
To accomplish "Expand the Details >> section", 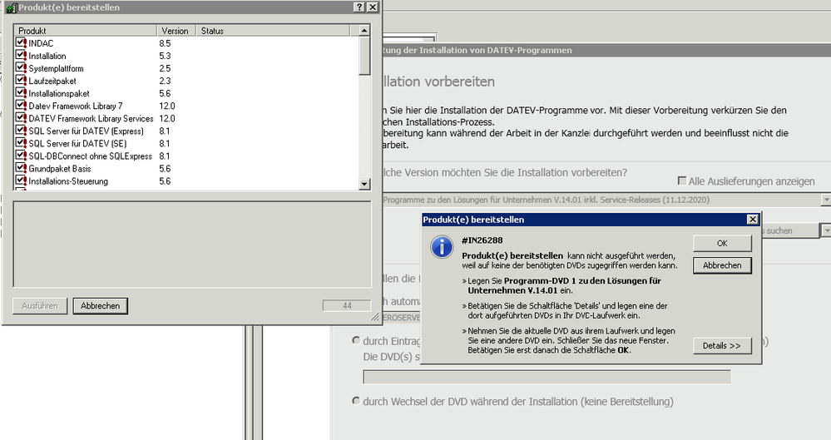I will coord(722,346).
